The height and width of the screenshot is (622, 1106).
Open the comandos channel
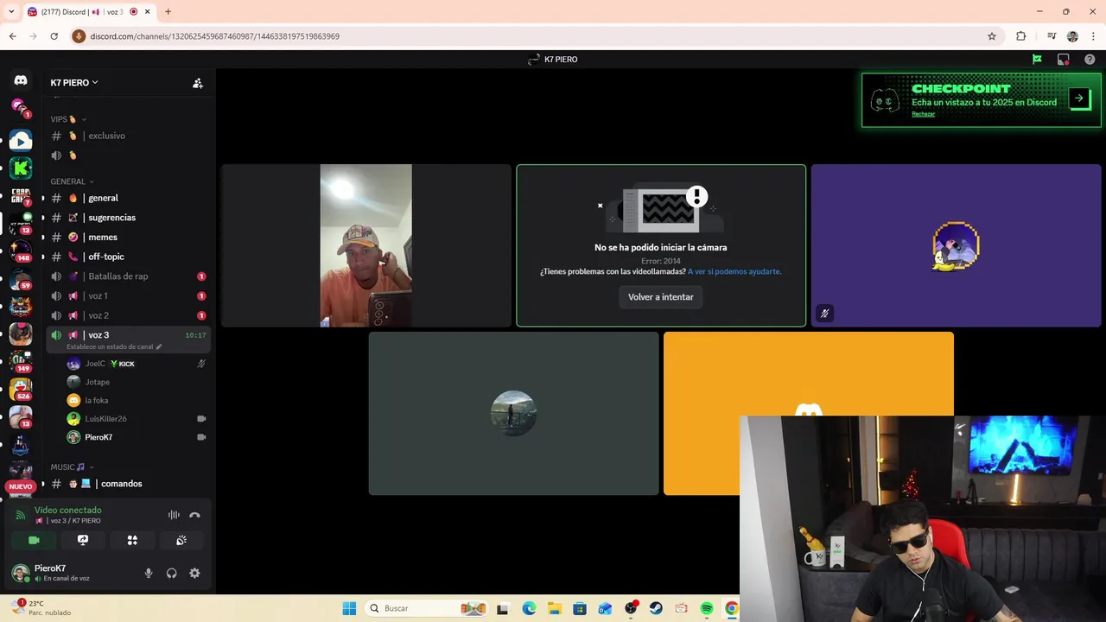[x=128, y=484]
